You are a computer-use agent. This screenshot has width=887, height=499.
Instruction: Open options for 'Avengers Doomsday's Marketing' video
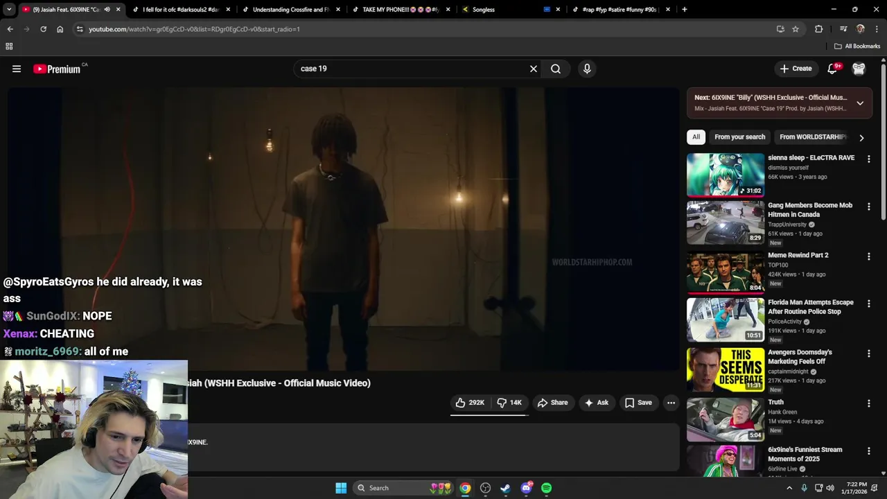pos(868,353)
